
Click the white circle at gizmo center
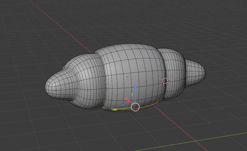point(136,107)
